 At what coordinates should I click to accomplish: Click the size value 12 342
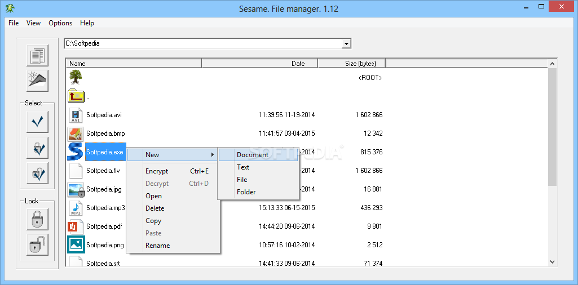(x=373, y=133)
